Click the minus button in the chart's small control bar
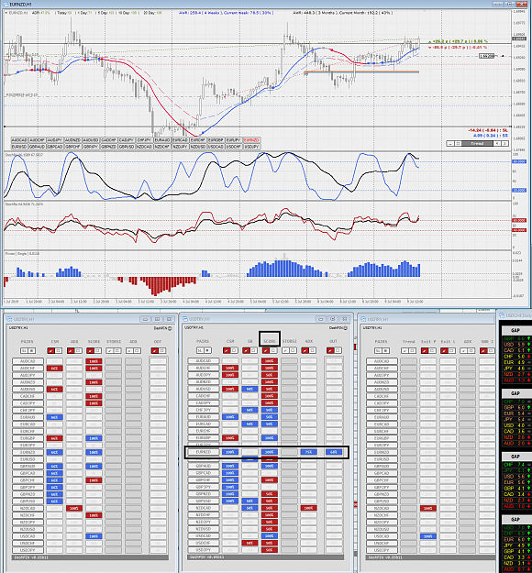 click(x=450, y=144)
